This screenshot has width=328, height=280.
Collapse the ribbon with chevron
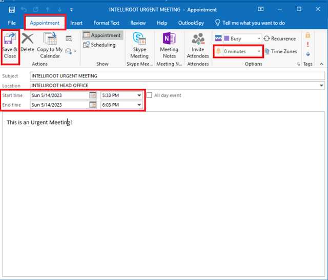(x=321, y=64)
